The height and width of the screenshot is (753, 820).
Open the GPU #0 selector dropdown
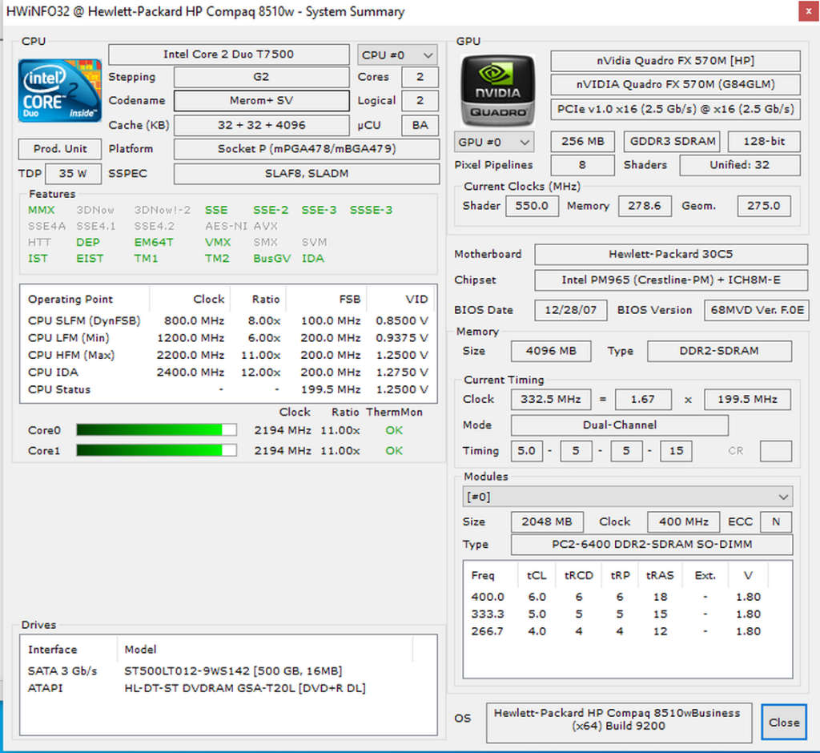coord(493,142)
